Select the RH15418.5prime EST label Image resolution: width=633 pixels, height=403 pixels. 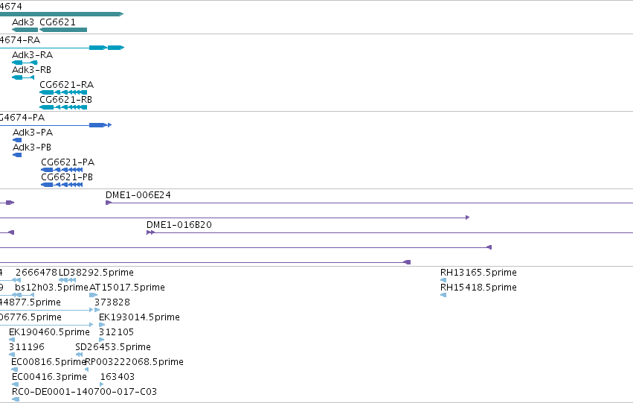tap(478, 288)
